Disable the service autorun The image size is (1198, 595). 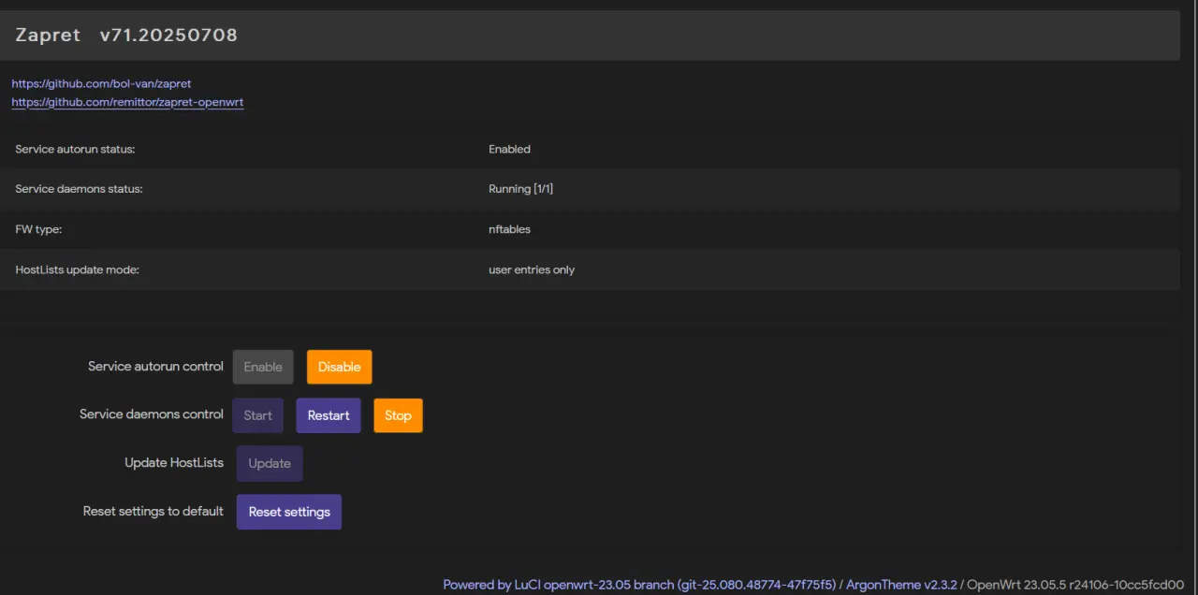(339, 367)
